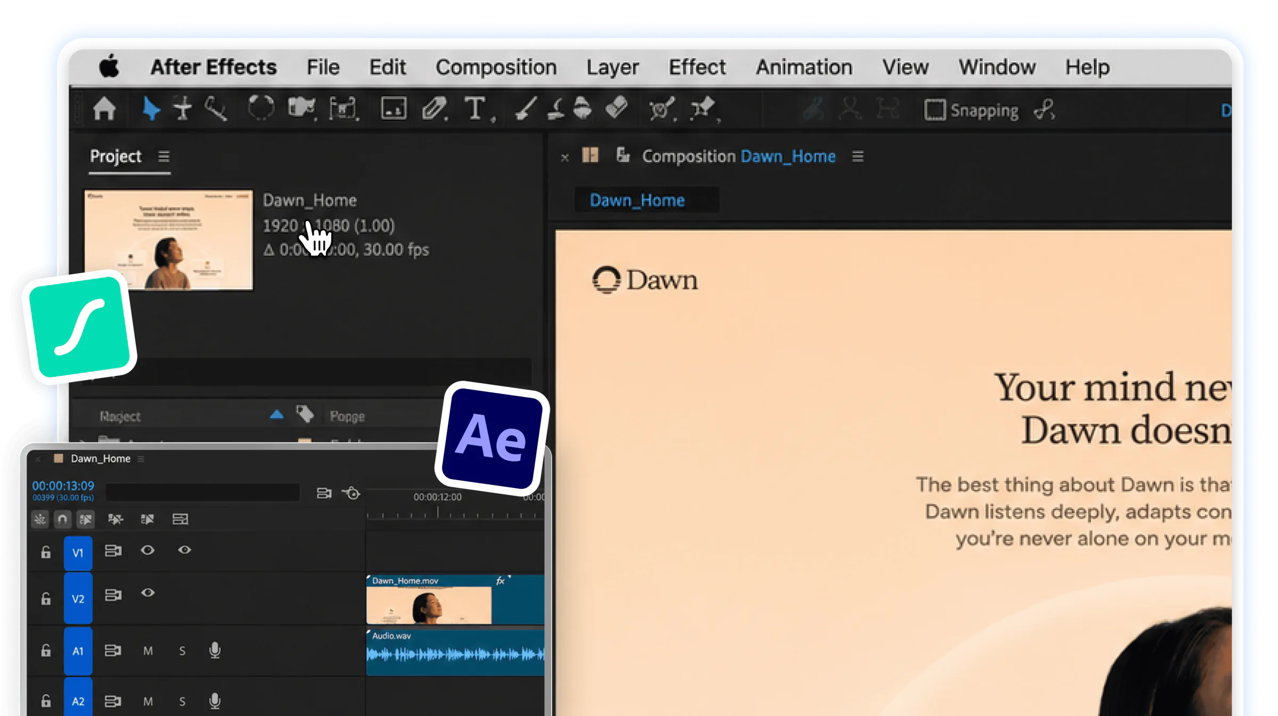
Task: Open the Window menu
Action: [x=997, y=67]
